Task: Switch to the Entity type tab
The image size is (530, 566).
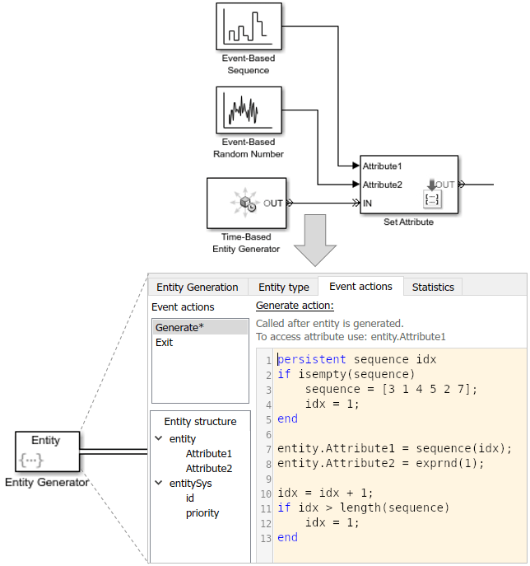Action: point(284,288)
